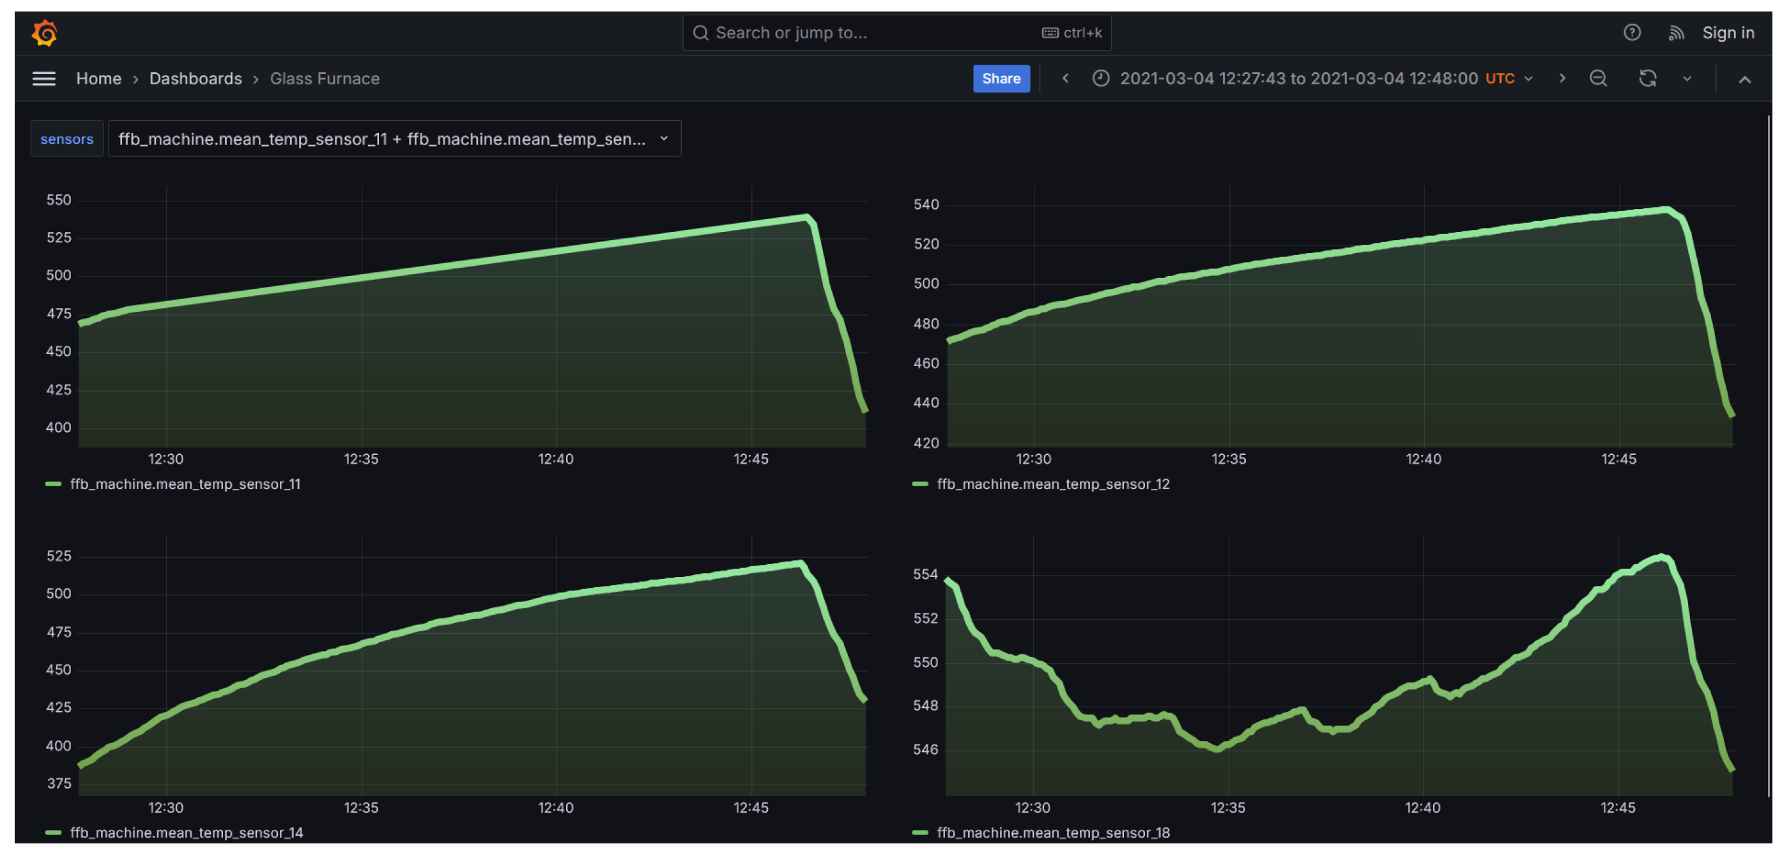Click the Grafana logo icon
The height and width of the screenshot is (853, 1782).
tap(44, 33)
